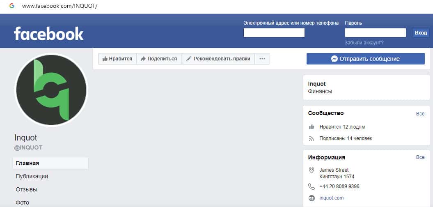Focus the email or phone number field
This screenshot has height=207, width=433.
pyautogui.click(x=274, y=32)
